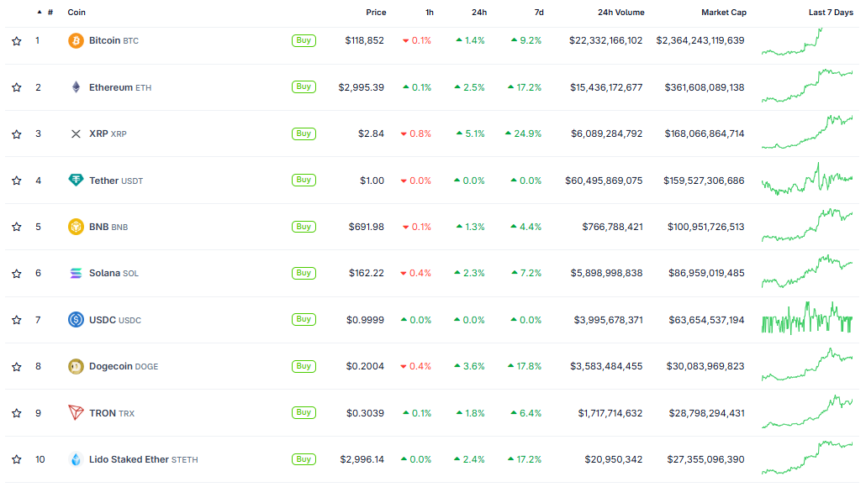Click the 7d column header
The height and width of the screenshot is (487, 866).
pos(538,13)
